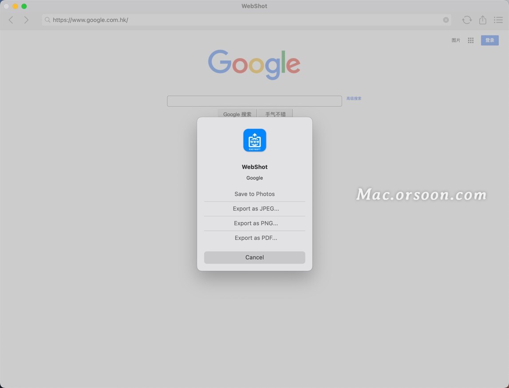Select Export as JPEG...

click(x=255, y=208)
